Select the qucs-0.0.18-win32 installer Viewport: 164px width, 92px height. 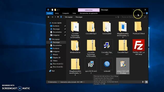tap(91, 66)
